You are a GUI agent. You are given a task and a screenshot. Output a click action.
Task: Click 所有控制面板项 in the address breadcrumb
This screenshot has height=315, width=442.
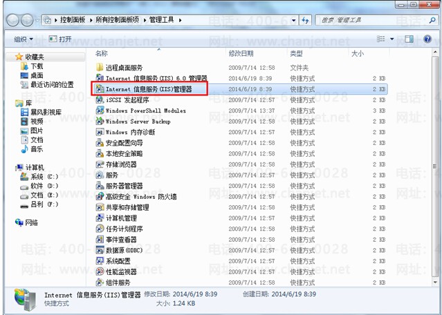click(x=118, y=20)
